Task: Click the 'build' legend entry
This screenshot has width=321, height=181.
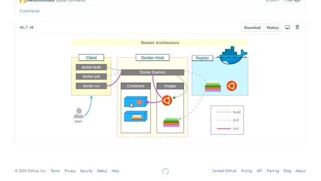Action: [229, 112]
